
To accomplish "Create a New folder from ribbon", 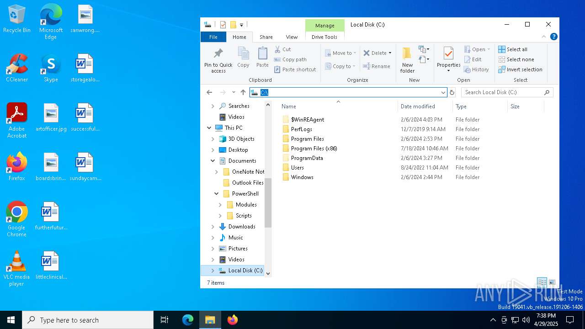I will pos(407,60).
